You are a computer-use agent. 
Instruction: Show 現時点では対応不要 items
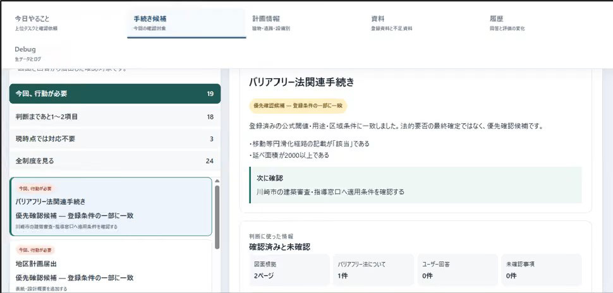(115, 139)
